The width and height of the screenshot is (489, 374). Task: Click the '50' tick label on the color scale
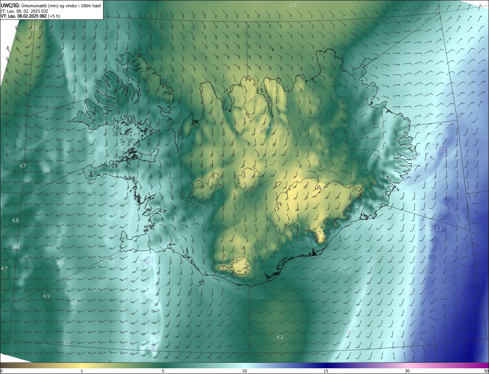tap(486, 371)
